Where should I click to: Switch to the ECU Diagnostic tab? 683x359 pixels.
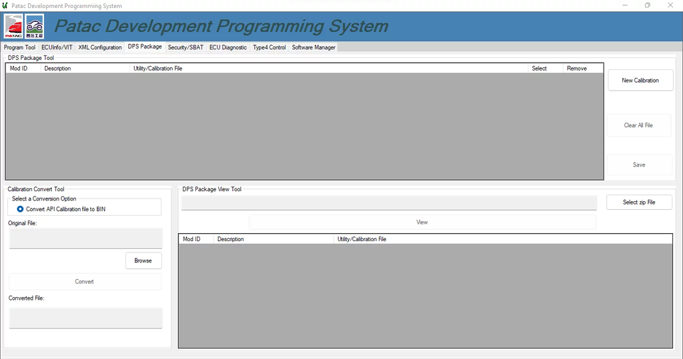coord(228,47)
